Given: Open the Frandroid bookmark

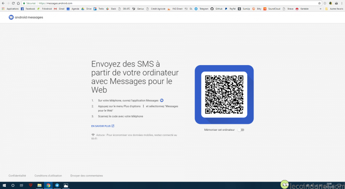Looking at the screenshot, I should coord(44,9).
